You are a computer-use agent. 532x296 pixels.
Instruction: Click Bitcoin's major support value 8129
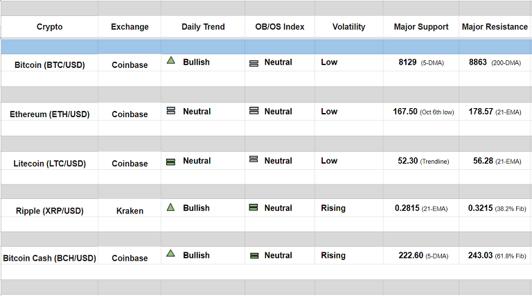[407, 62]
